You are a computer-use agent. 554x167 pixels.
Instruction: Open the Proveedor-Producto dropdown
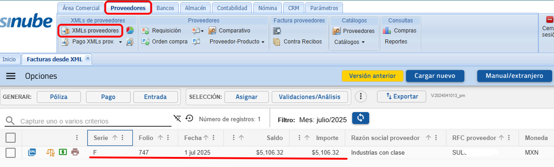pyautogui.click(x=237, y=42)
